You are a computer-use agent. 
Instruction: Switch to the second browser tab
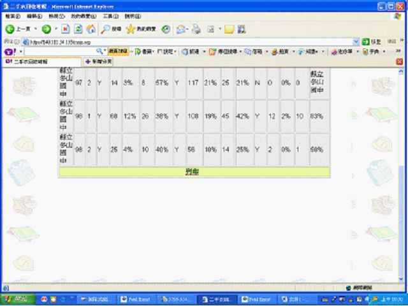pyautogui.click(x=97, y=62)
